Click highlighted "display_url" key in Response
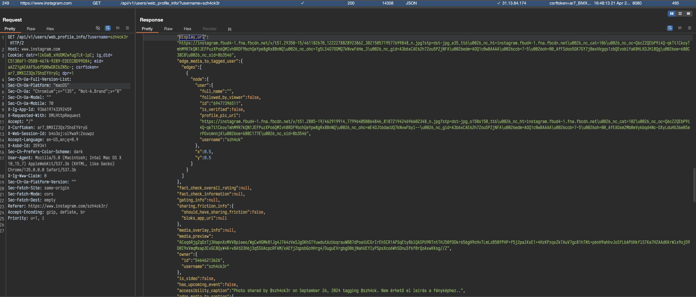 191,37
